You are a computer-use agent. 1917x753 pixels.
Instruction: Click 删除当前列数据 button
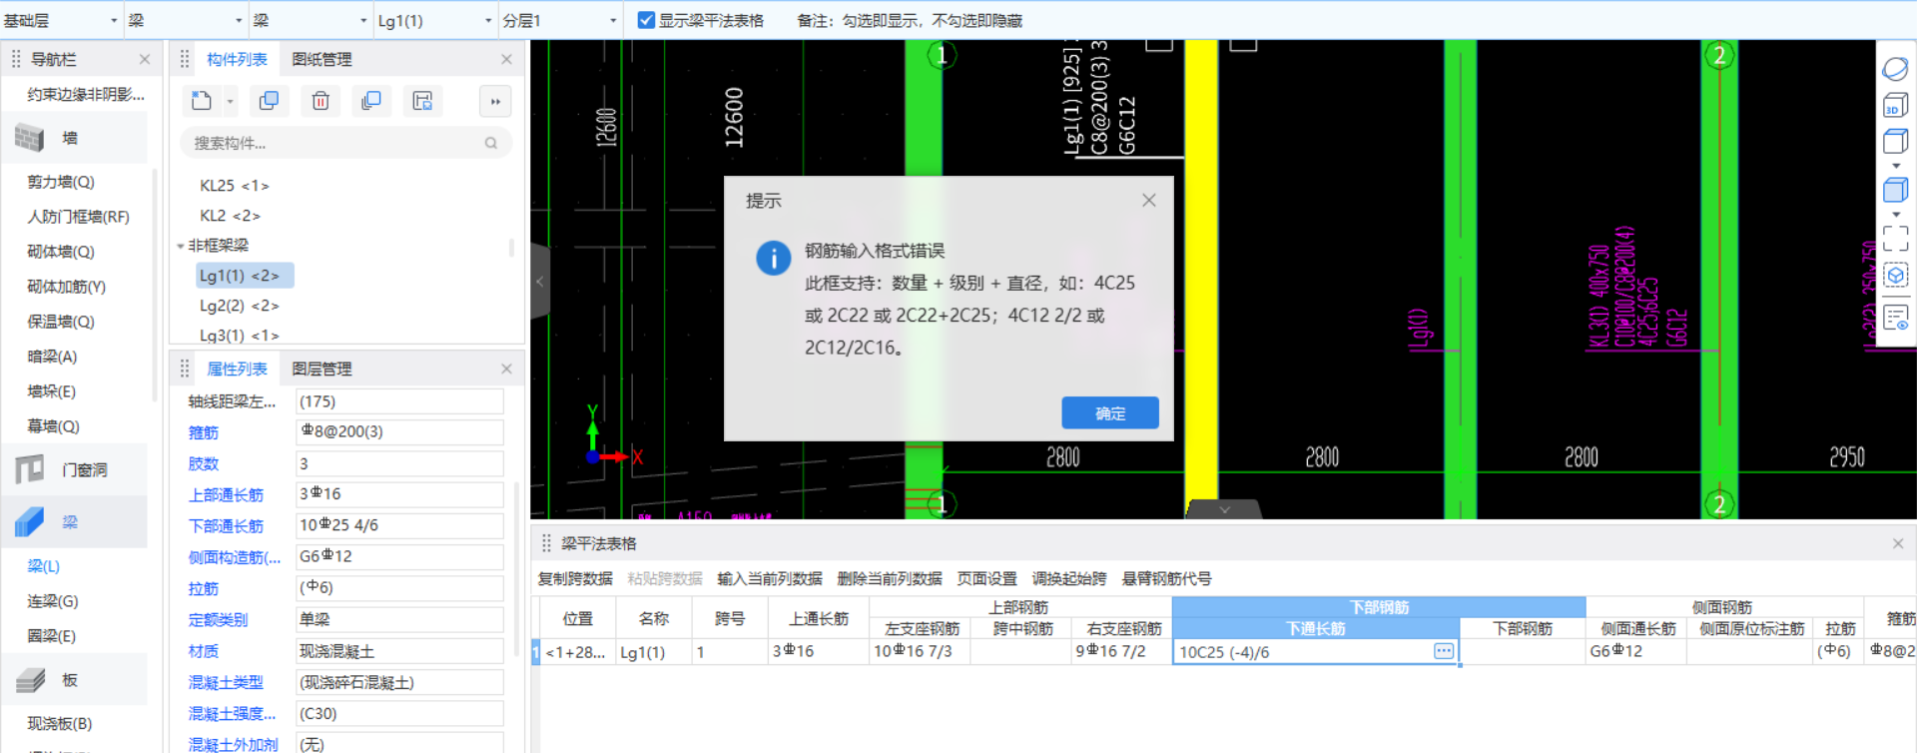coord(890,578)
